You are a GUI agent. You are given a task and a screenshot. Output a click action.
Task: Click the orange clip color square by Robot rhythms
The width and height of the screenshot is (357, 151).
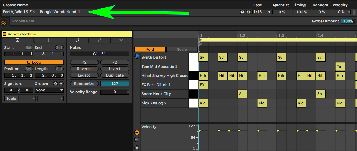click(4, 34)
